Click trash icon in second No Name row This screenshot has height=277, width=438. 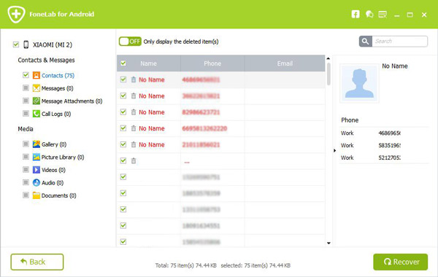(134, 96)
